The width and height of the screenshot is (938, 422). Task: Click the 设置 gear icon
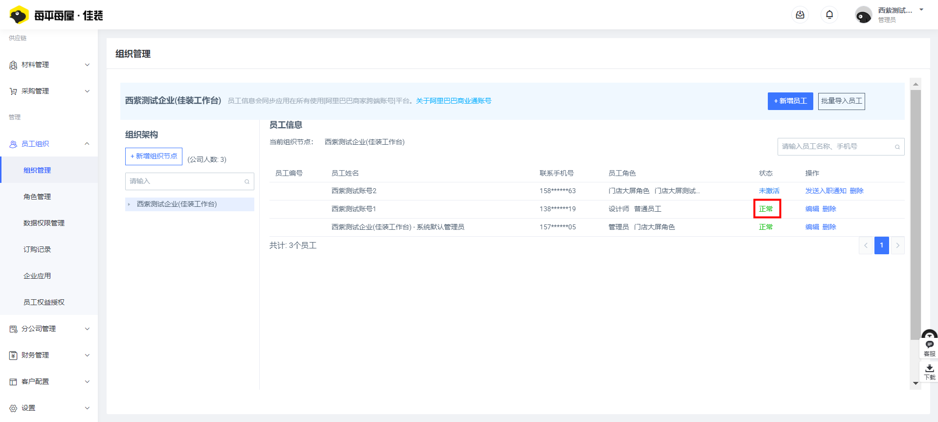coord(13,408)
